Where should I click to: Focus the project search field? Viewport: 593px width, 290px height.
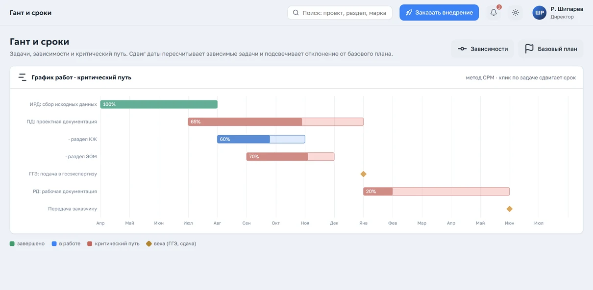[x=340, y=13]
